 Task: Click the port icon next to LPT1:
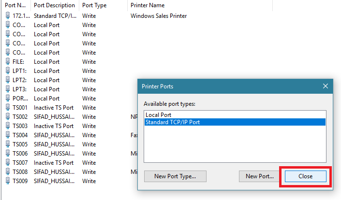[x=8, y=71]
